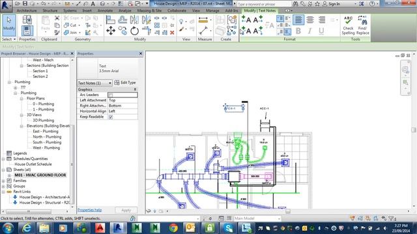
Task: Expand the Groups tree node
Action: (3, 187)
